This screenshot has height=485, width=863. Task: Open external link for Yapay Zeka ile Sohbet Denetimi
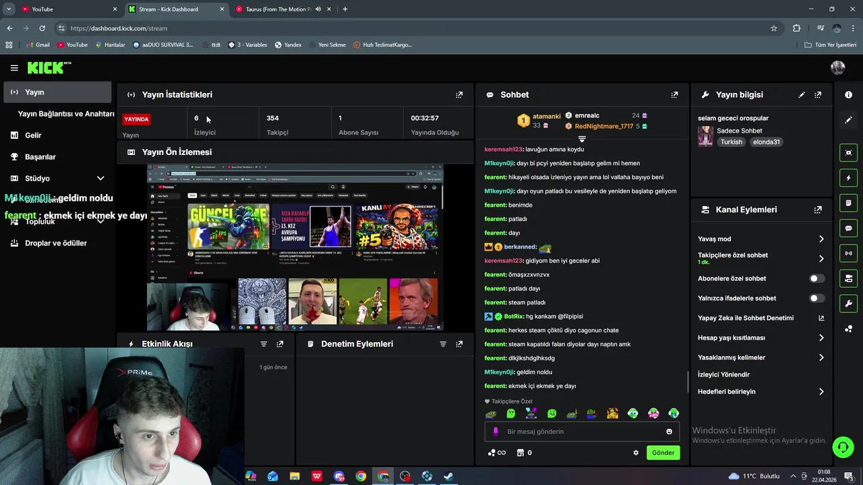(x=821, y=318)
